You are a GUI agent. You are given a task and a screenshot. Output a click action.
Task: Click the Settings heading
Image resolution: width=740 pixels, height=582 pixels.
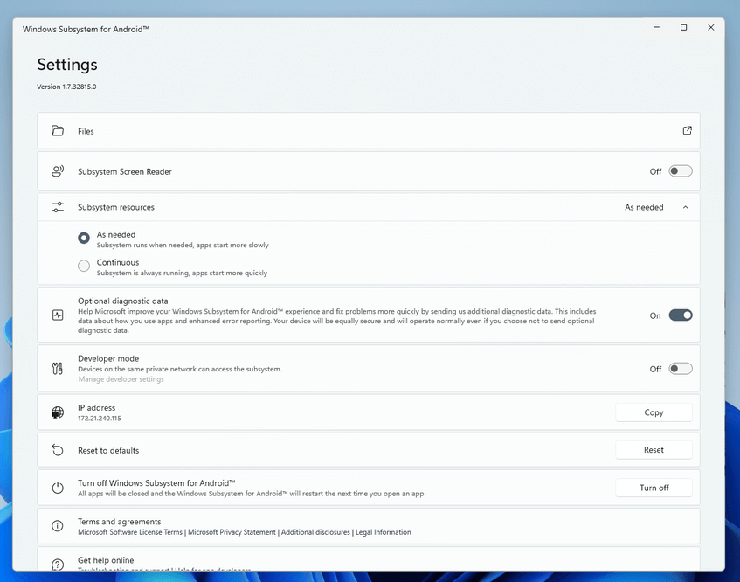coord(67,64)
